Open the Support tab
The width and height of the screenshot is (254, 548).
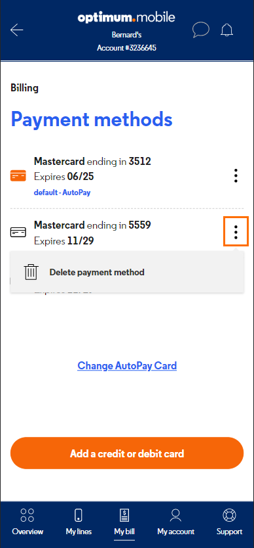[x=229, y=522]
